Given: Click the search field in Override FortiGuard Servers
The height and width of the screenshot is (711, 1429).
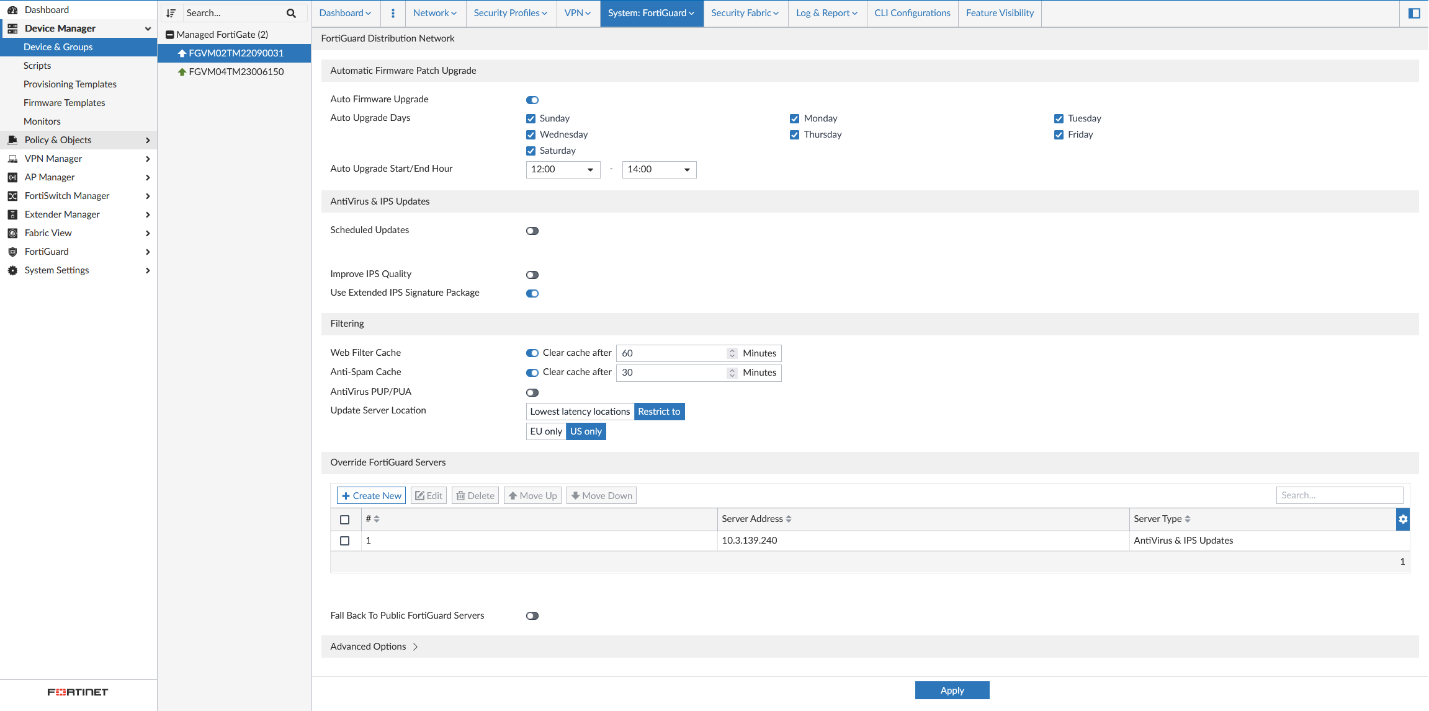Looking at the screenshot, I should (1339, 495).
